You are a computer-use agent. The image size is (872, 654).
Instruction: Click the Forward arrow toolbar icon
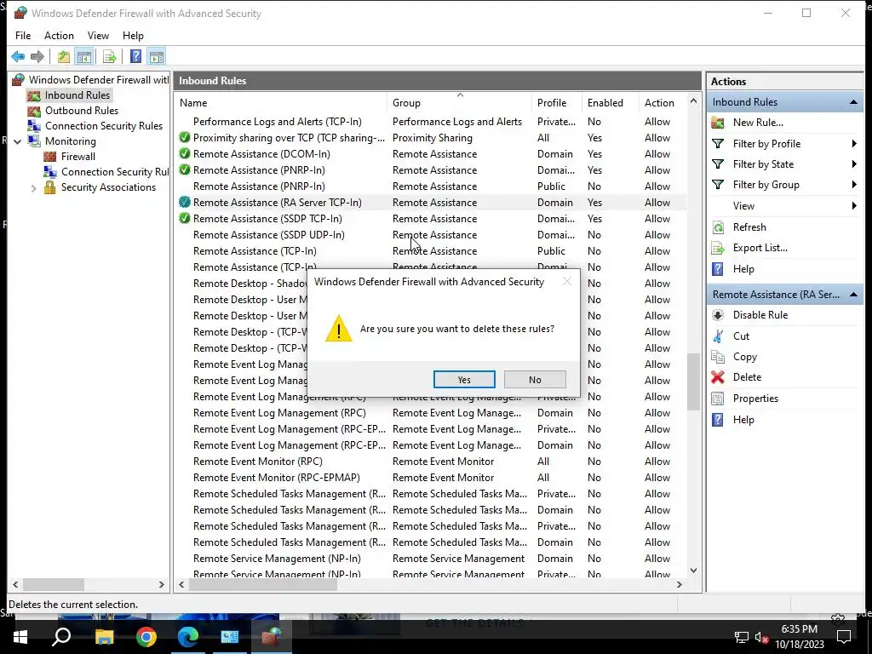(x=37, y=56)
